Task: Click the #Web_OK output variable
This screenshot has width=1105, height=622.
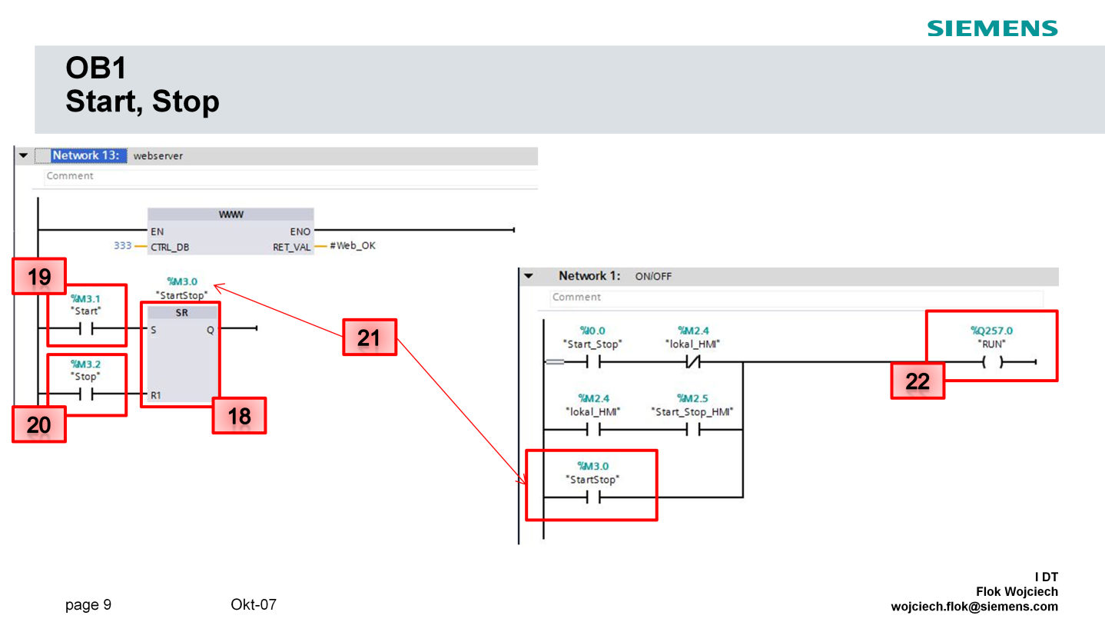Action: (352, 246)
